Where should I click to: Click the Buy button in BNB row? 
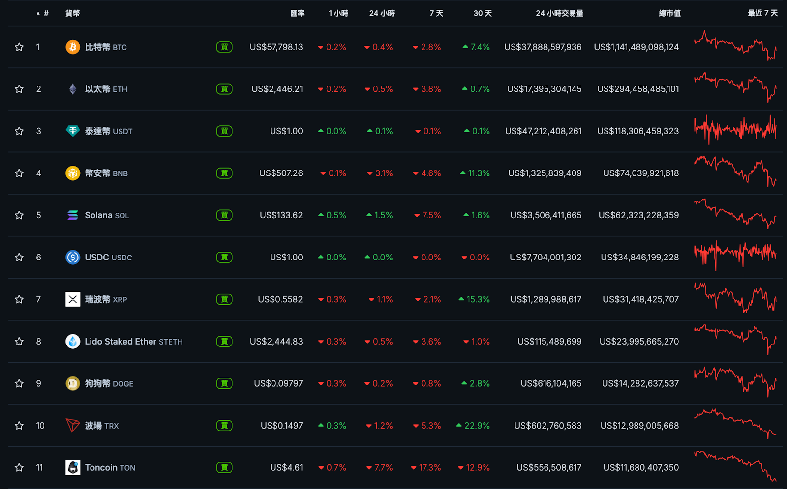224,173
